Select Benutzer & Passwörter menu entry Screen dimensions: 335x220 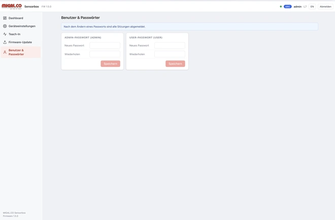click(20, 52)
